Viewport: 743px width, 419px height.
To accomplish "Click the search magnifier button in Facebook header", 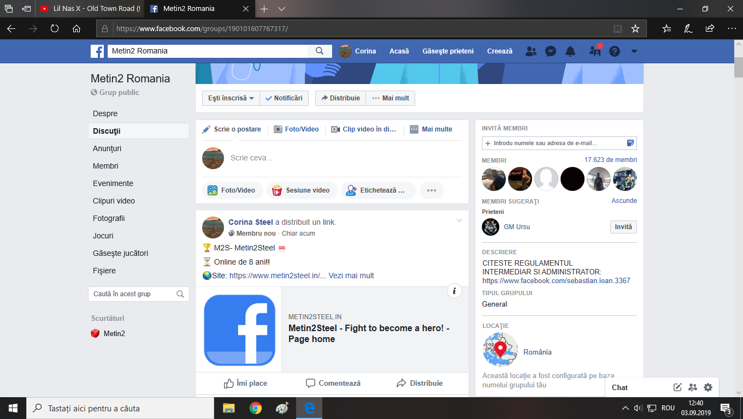I will tap(320, 51).
